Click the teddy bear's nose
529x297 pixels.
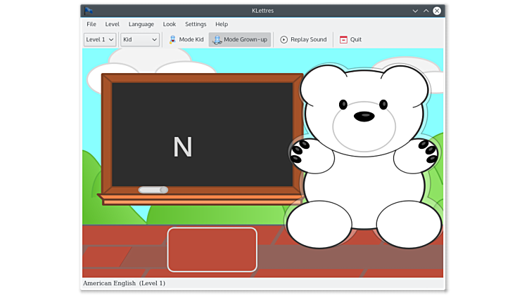coord(364,116)
